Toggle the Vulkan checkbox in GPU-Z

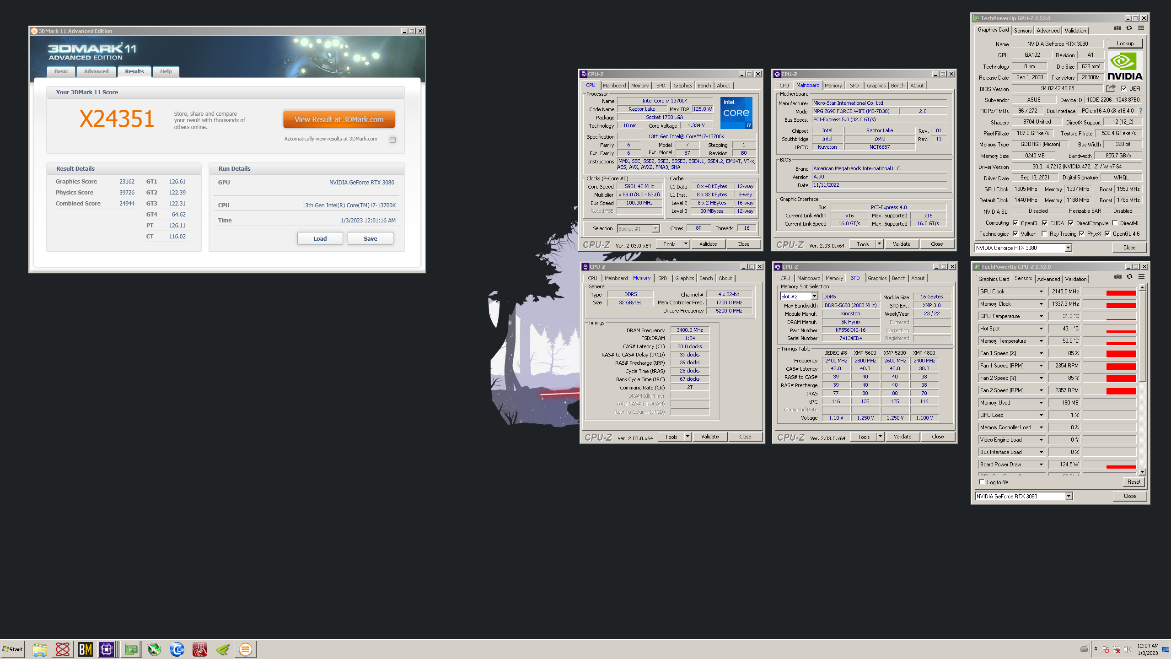1015,234
